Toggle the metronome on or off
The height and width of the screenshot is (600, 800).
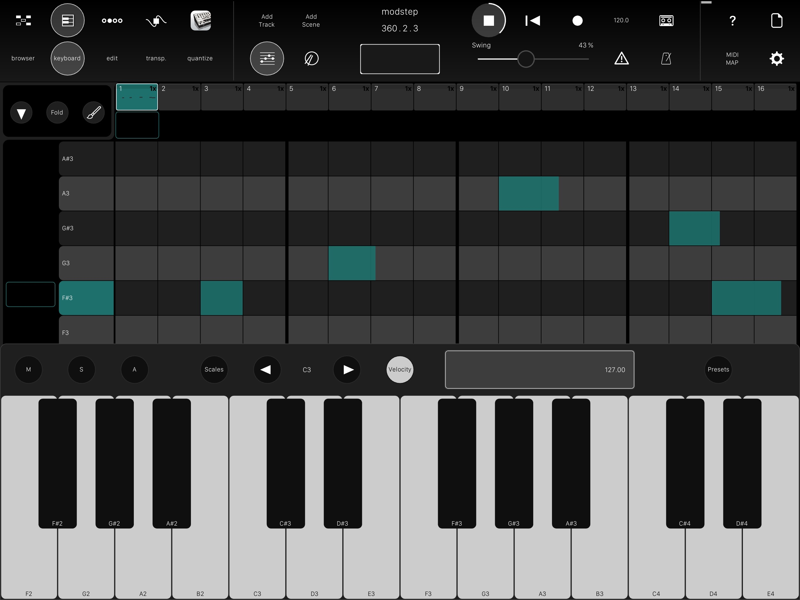click(666, 58)
